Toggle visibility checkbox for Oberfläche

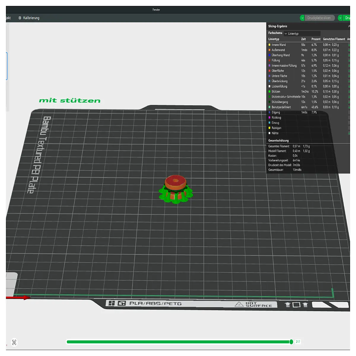click(x=349, y=71)
